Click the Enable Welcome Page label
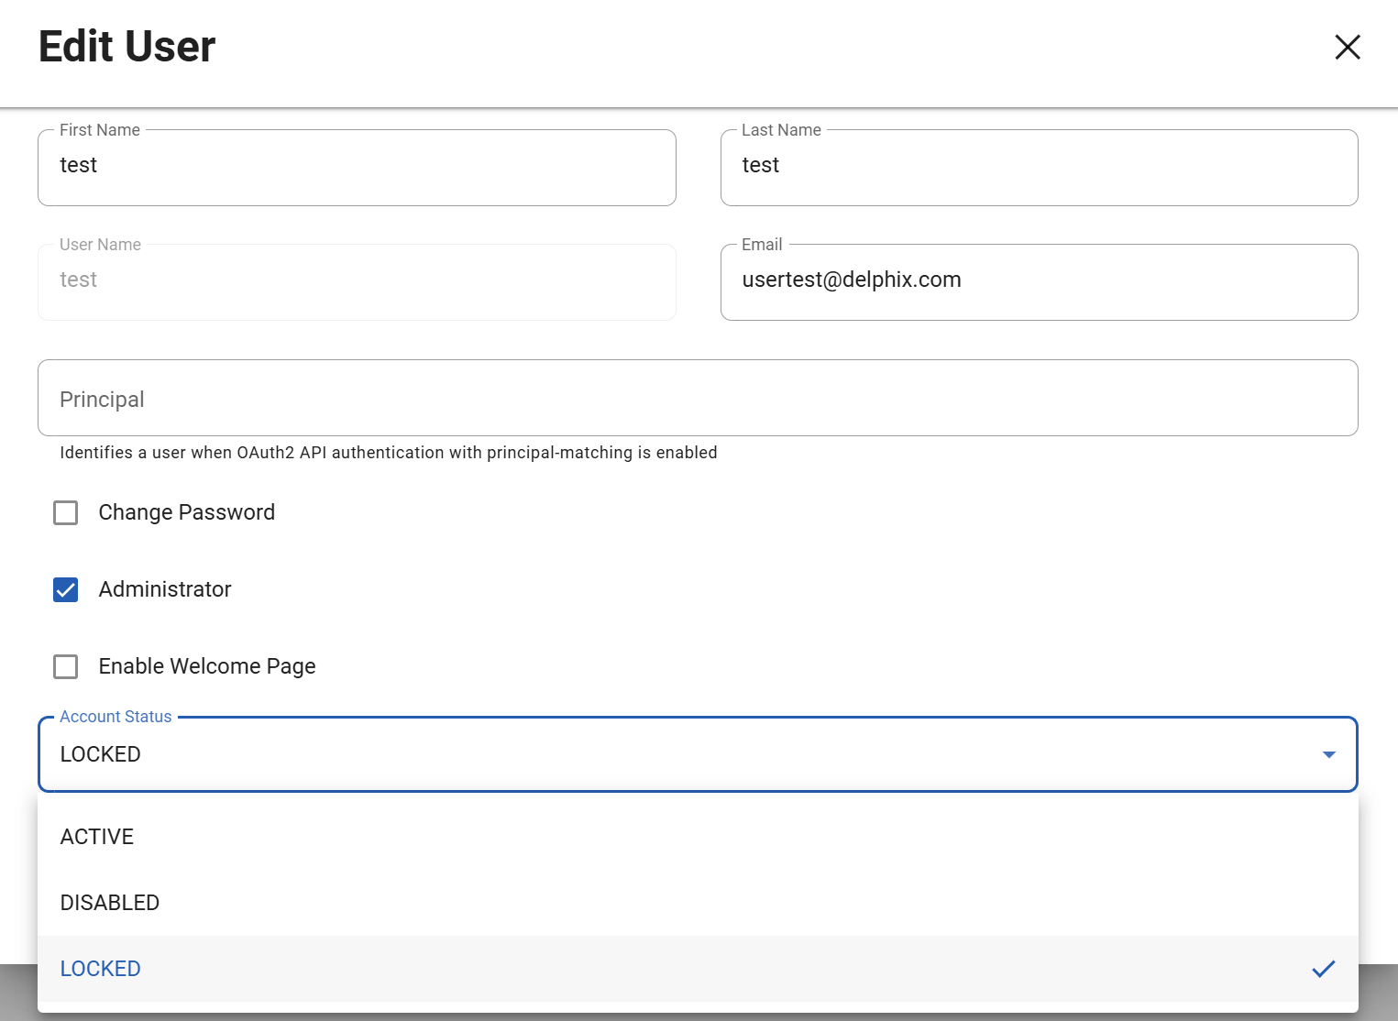Image resolution: width=1398 pixels, height=1021 pixels. tap(207, 666)
